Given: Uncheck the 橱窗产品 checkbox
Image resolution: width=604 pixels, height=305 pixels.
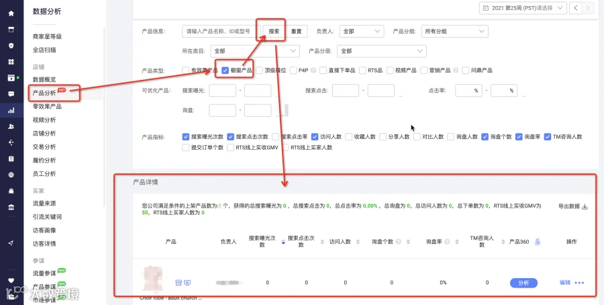Looking at the screenshot, I should click(225, 71).
